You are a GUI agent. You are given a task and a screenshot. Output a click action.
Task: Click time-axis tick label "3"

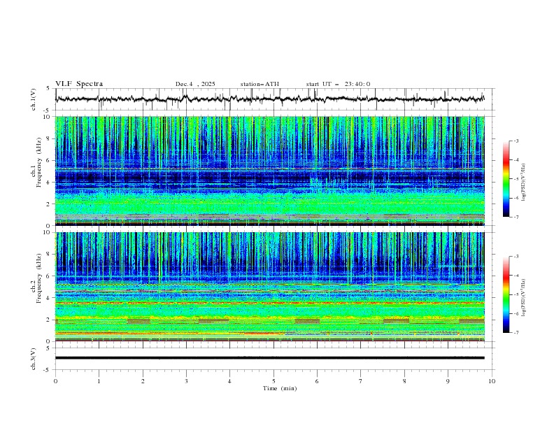[186, 381]
